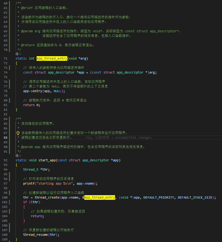Click the AI assistant CodeLens icon above app_thread_entry

17,54
